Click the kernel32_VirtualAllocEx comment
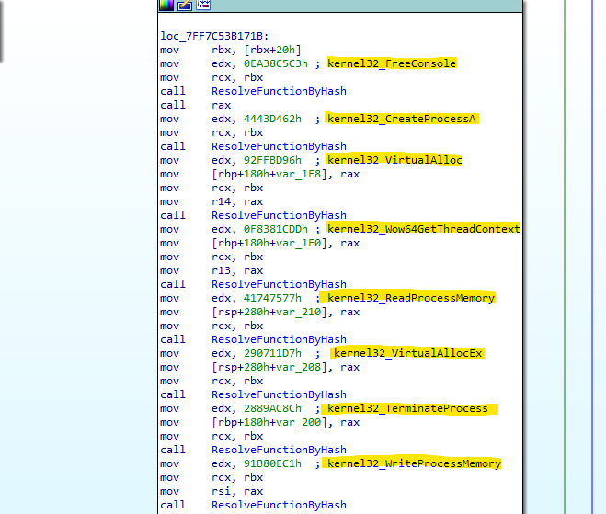The image size is (606, 514). pyautogui.click(x=408, y=353)
